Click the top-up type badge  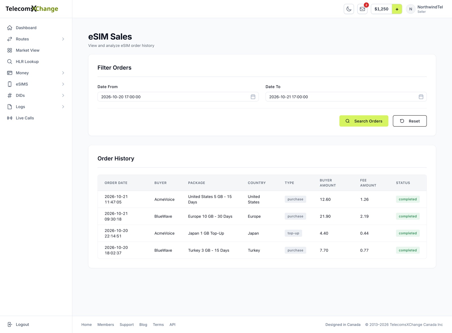[x=293, y=233]
